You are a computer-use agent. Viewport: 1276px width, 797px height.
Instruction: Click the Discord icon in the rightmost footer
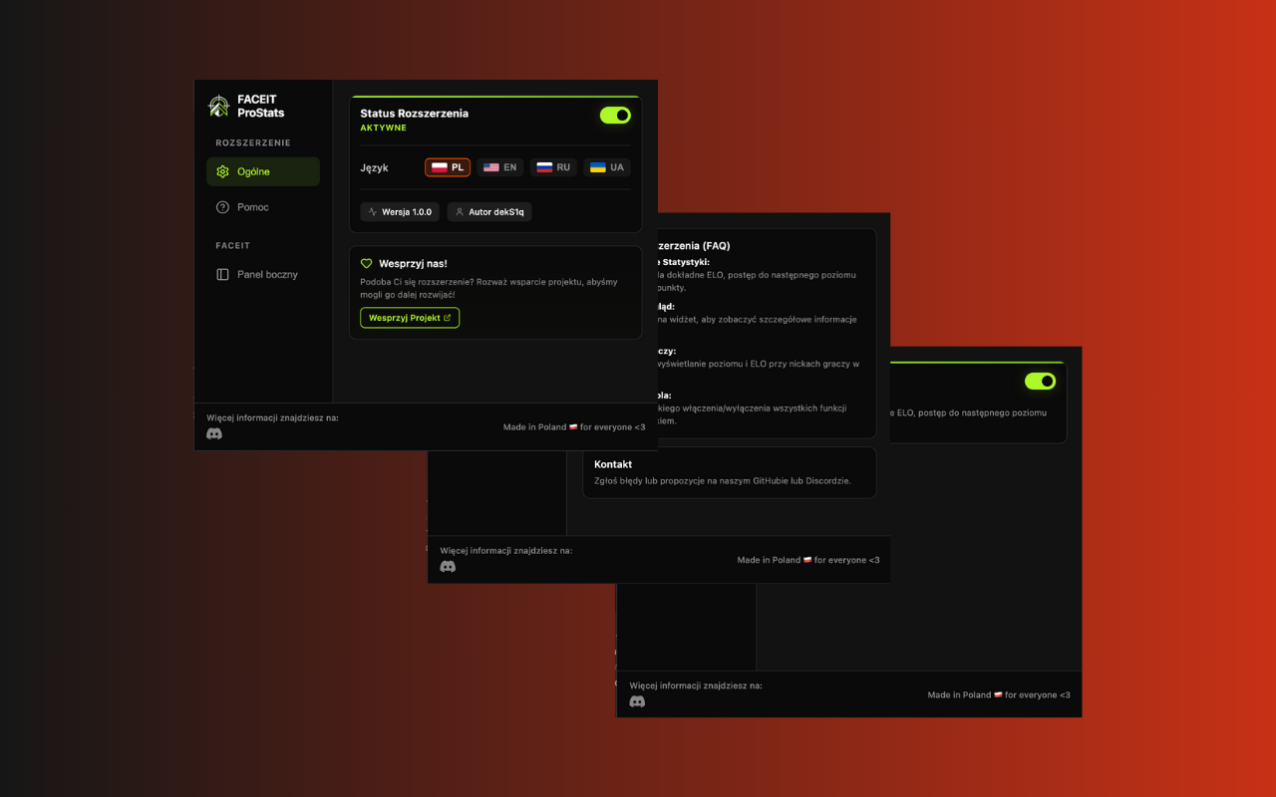point(637,701)
